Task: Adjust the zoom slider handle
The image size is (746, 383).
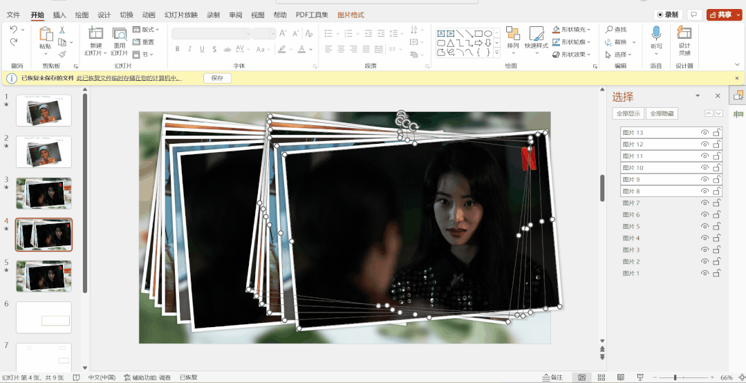Action: [x=675, y=377]
